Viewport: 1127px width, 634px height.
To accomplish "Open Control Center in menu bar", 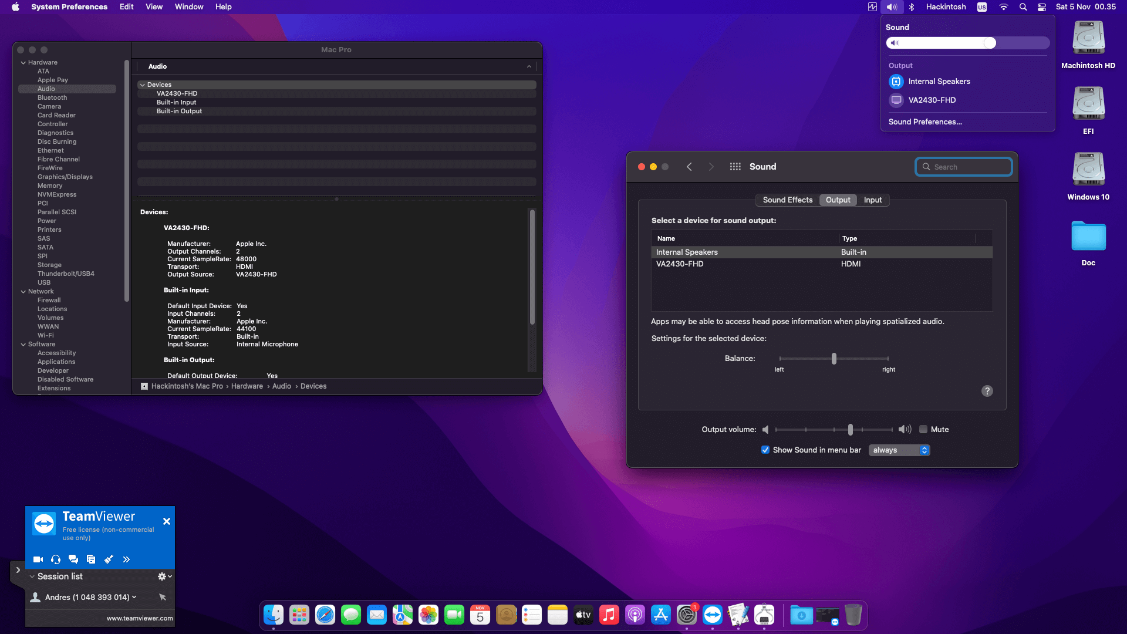I will 1041,7.
